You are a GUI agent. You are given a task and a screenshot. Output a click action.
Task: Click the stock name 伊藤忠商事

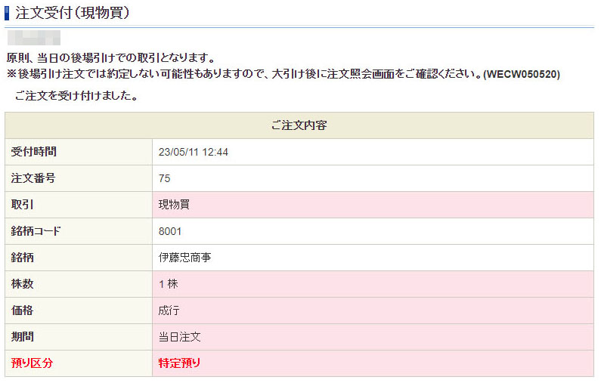185,258
